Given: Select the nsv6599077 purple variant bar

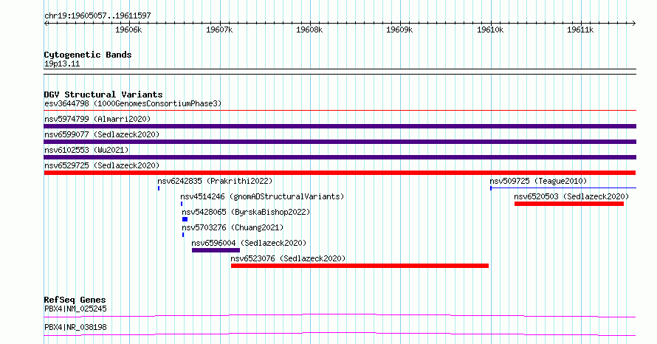Looking at the screenshot, I should point(340,142).
